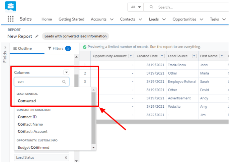Click the Employee Referral lead source cell

182,82
